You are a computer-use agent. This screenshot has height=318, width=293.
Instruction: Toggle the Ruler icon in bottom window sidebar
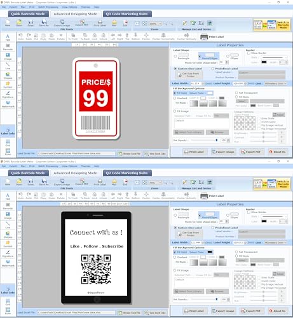8,311
